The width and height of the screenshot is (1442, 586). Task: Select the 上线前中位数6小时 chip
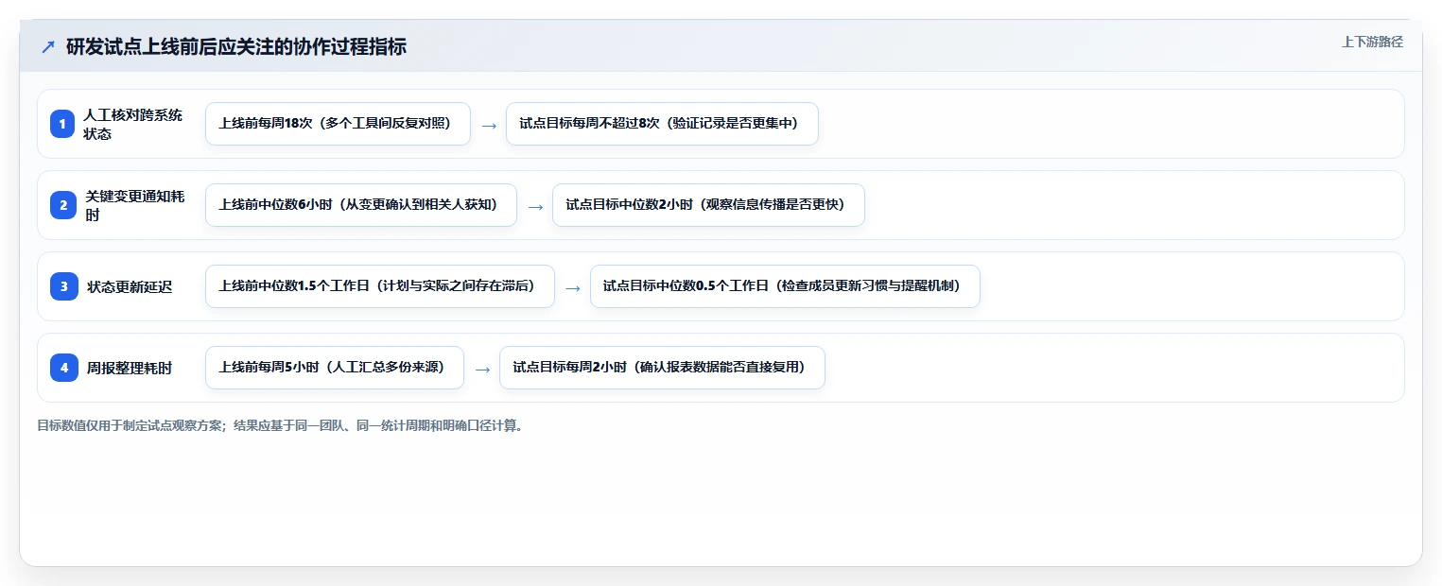(x=361, y=205)
